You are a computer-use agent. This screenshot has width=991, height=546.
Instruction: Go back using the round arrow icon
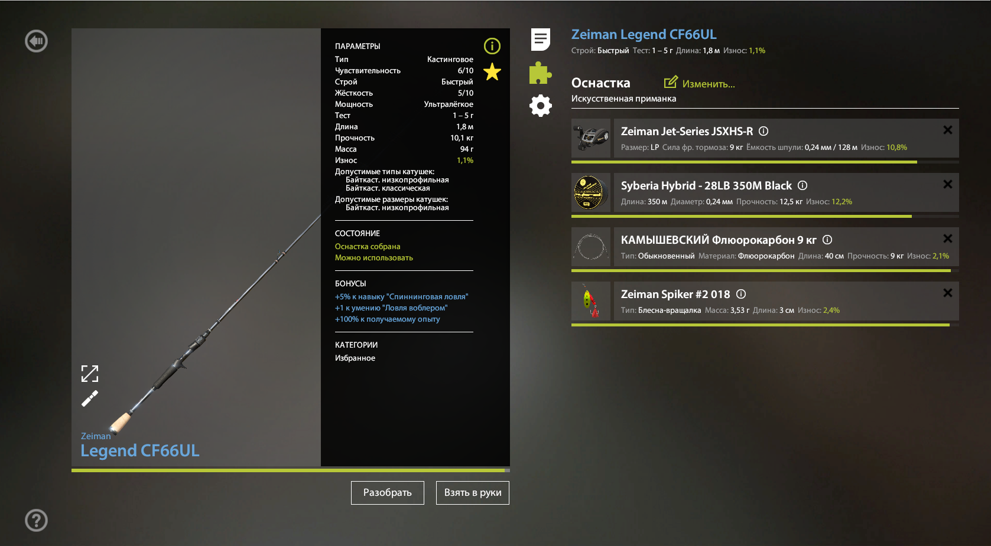click(x=36, y=41)
